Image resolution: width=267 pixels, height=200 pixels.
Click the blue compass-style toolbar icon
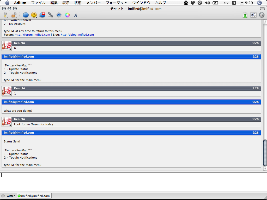[59, 15]
